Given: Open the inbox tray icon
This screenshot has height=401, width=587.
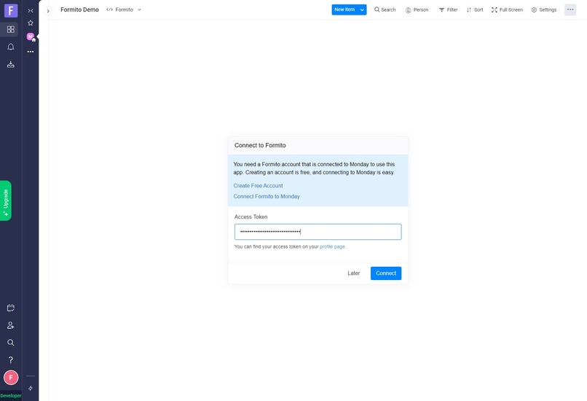Looking at the screenshot, I should click(11, 64).
